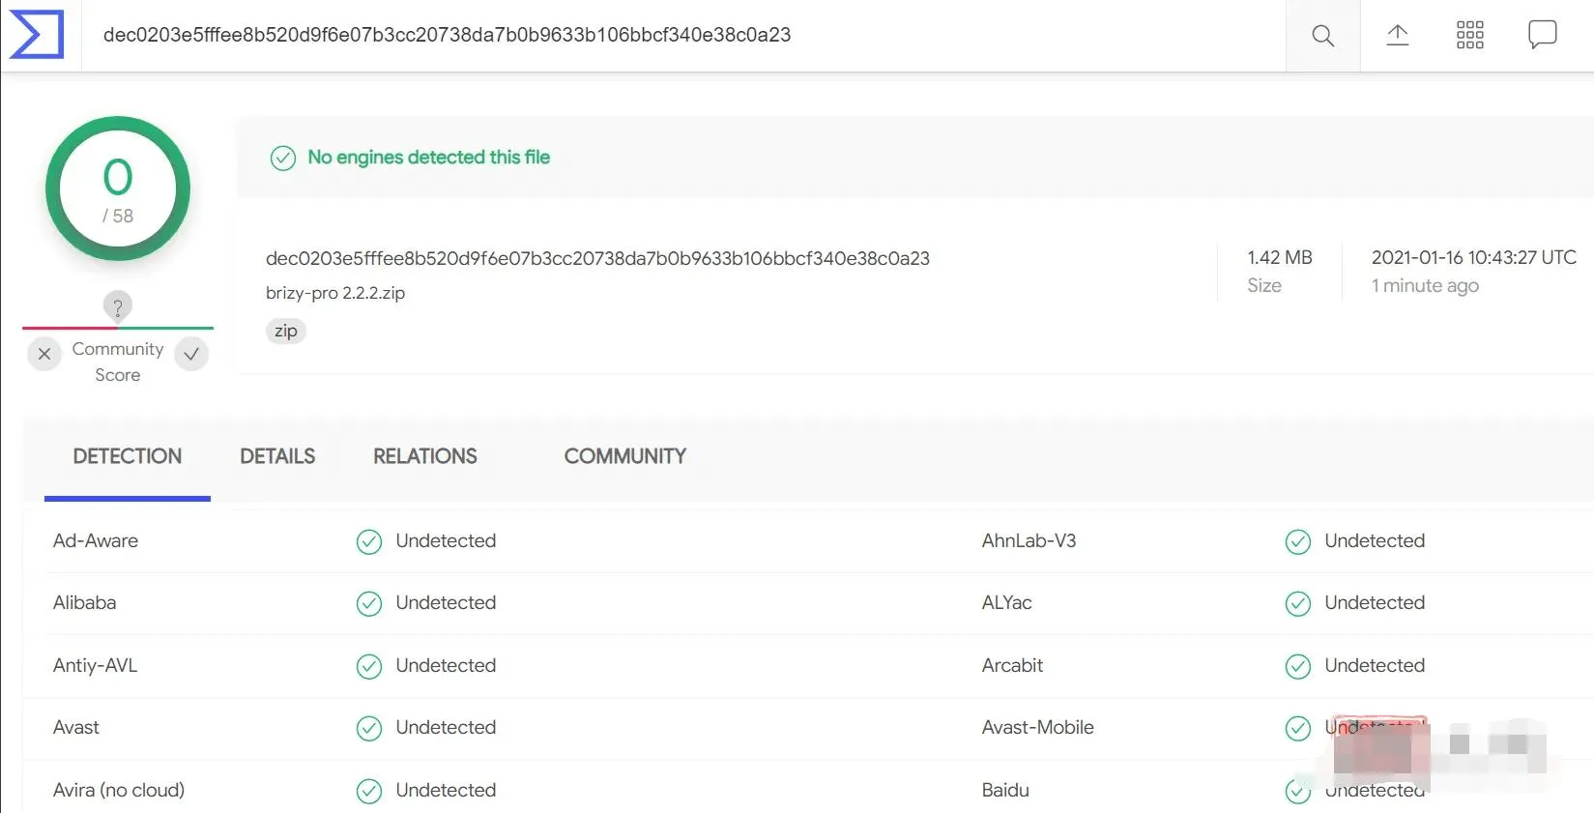Click the 0 / 58 detection score circle
This screenshot has width=1594, height=813.
pos(118,189)
